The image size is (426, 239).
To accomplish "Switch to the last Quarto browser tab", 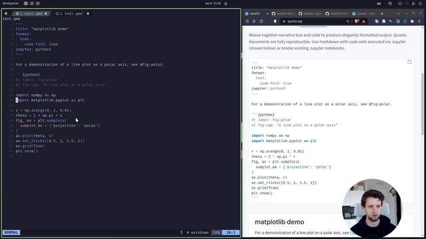I will [x=364, y=13].
